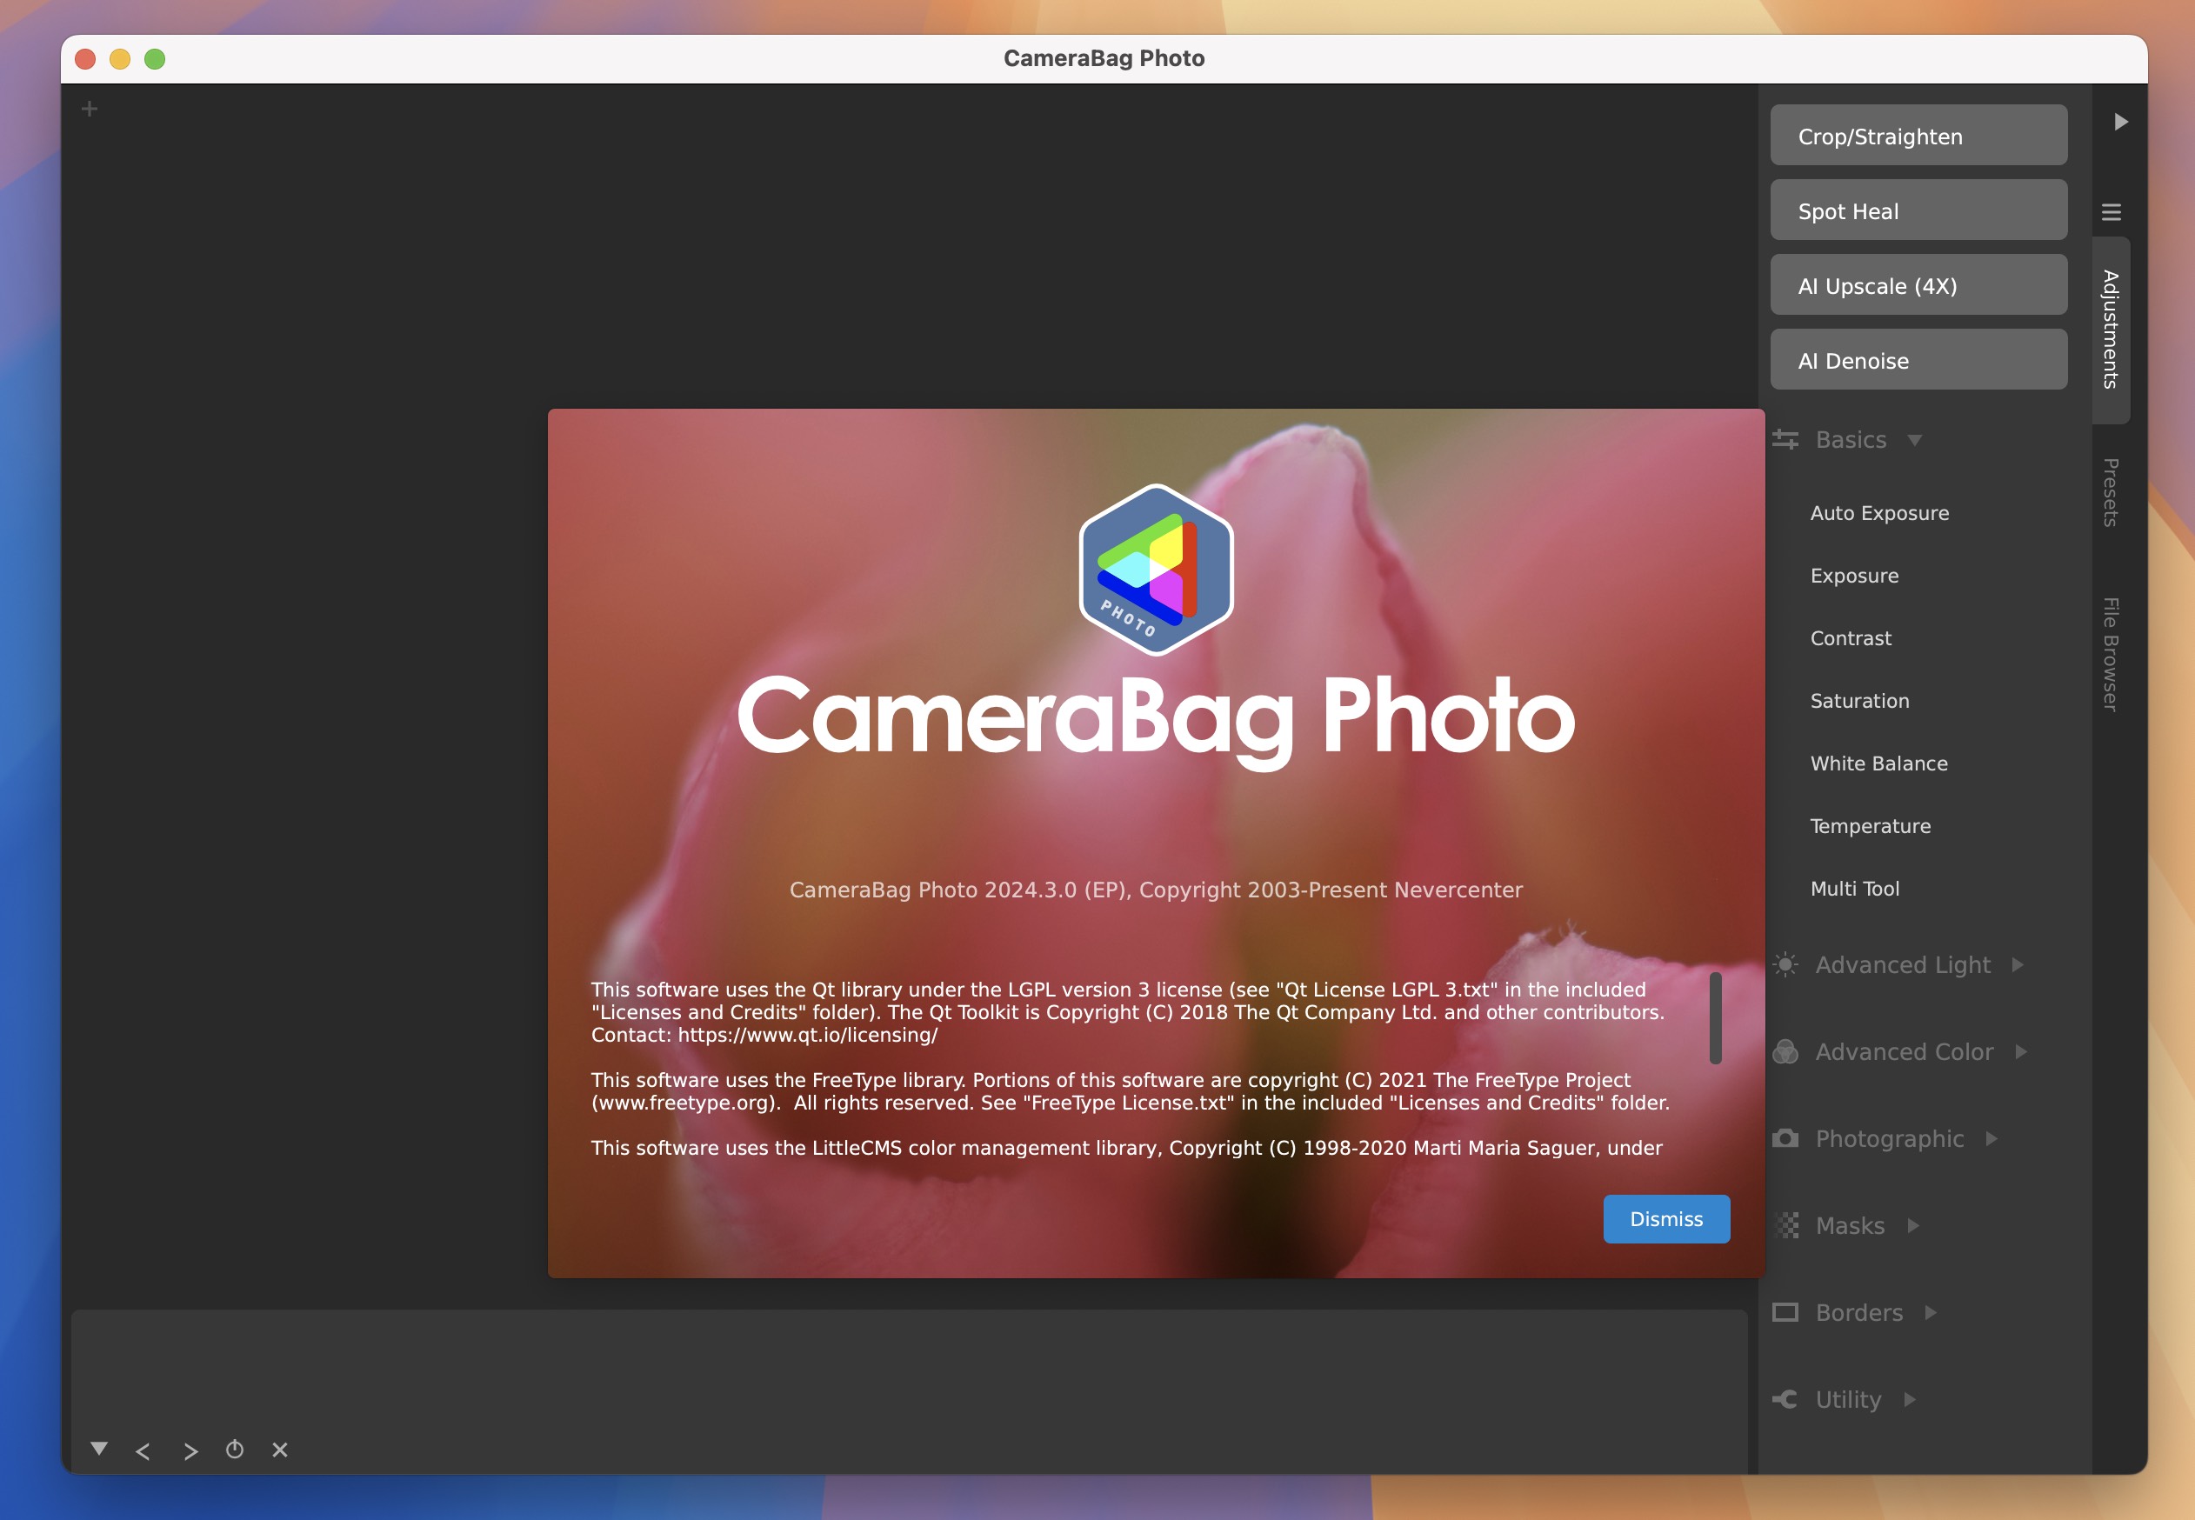Switch to the Adjustments tab
This screenshot has height=1520, width=2195.
click(2112, 330)
